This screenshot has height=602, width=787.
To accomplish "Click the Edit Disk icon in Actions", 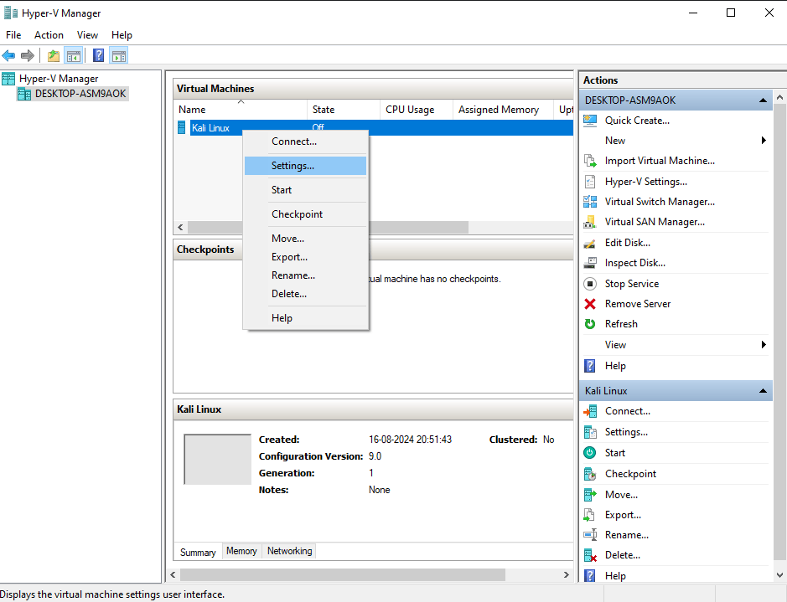I will click(590, 243).
